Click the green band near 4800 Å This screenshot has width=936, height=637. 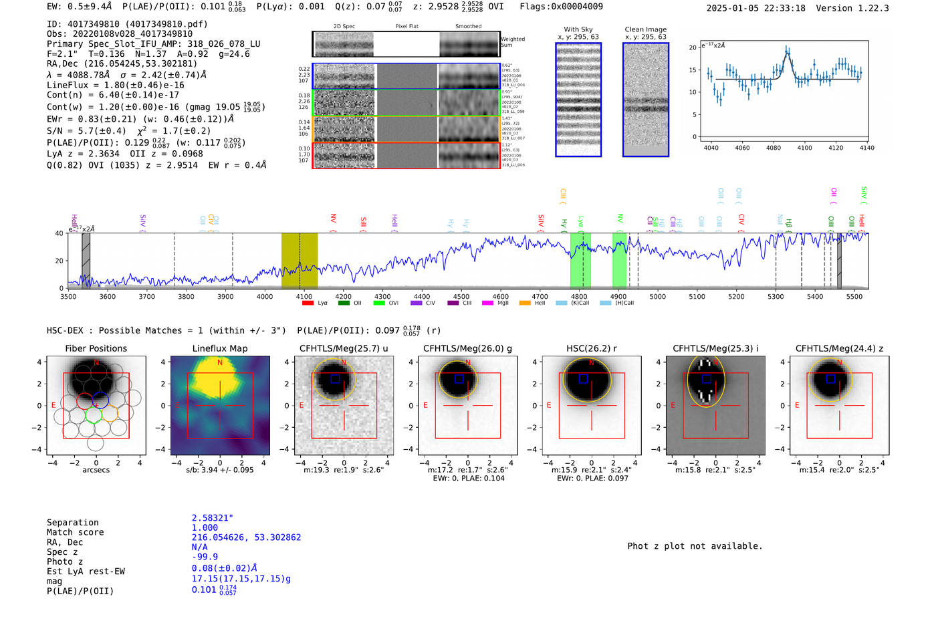click(x=580, y=261)
